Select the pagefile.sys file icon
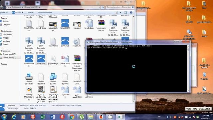 53,60
